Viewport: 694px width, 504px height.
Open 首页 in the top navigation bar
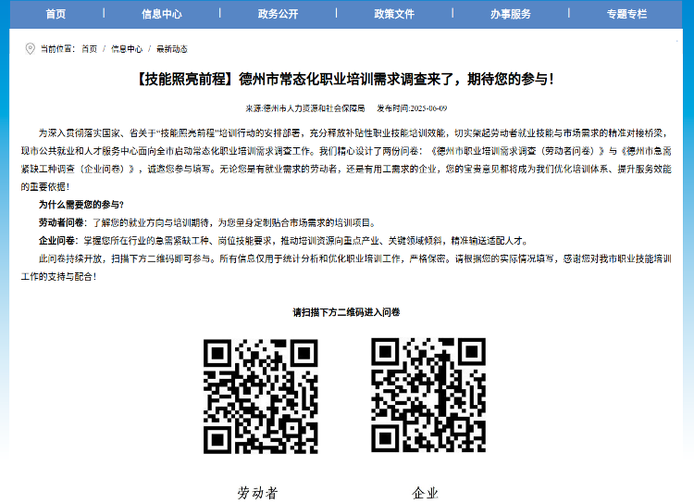tap(56, 14)
